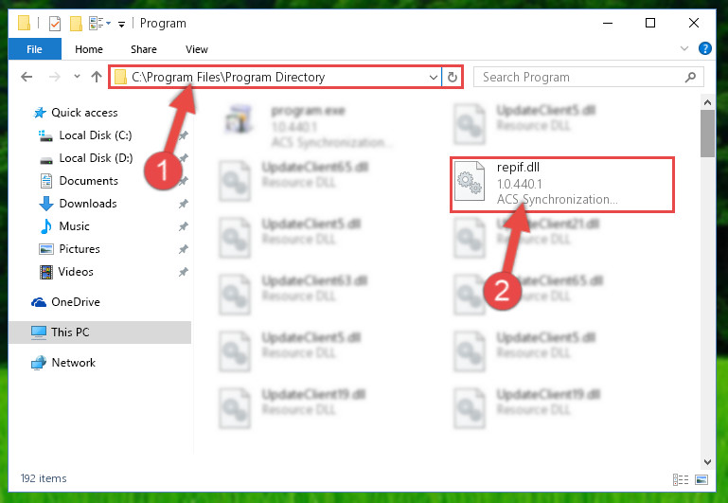Switch to large icons view layout
The height and width of the screenshot is (503, 728).
pyautogui.click(x=701, y=479)
